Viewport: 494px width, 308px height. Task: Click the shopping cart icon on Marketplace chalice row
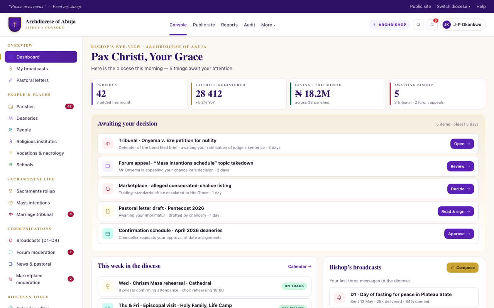pyautogui.click(x=108, y=189)
